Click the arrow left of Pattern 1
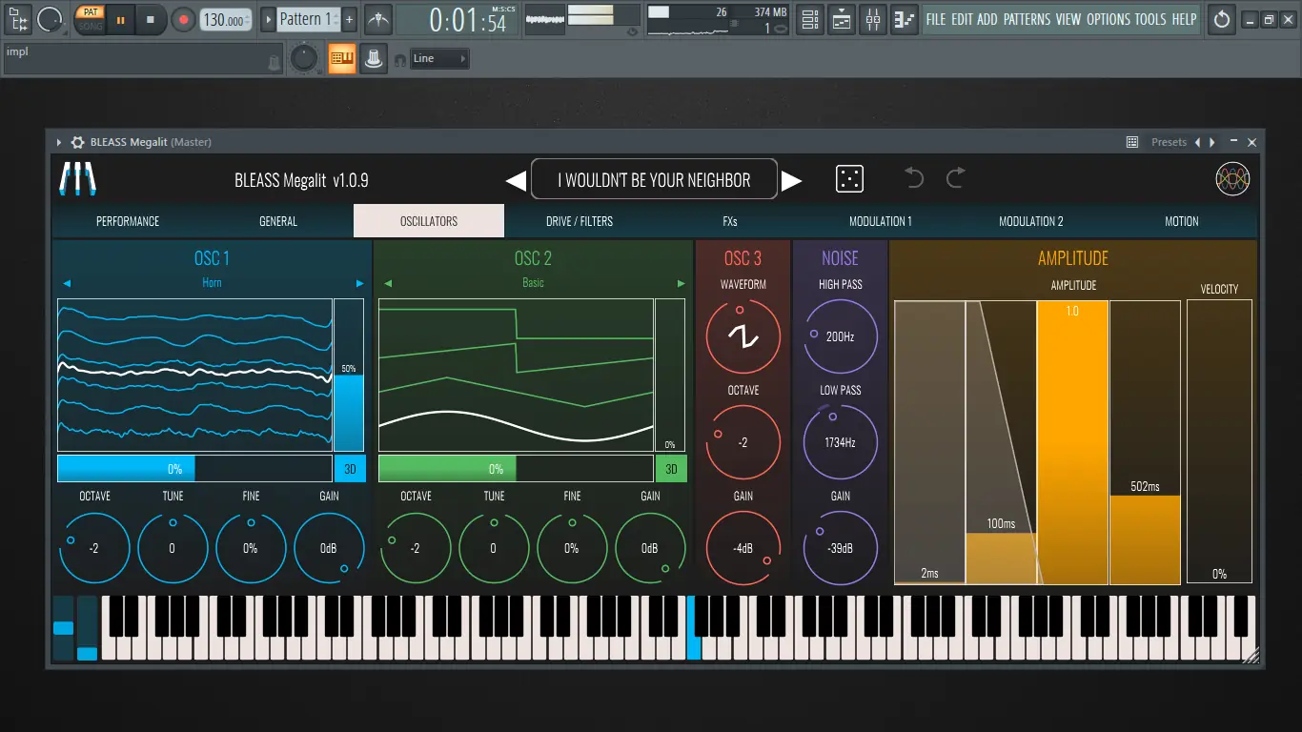This screenshot has height=732, width=1302. (x=268, y=19)
